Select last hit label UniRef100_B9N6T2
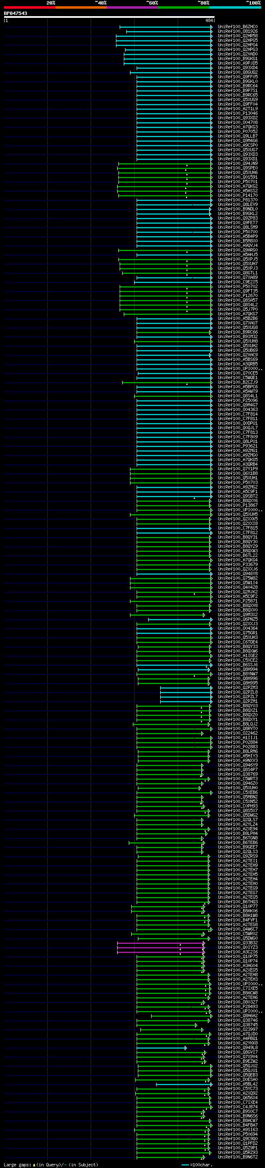Image resolution: width=265 pixels, height=1168 pixels. pos(238,1157)
